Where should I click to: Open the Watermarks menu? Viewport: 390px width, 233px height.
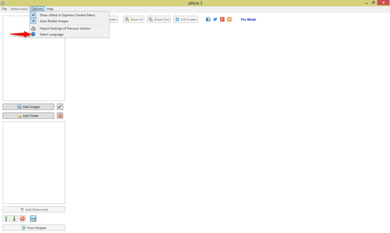[19, 9]
